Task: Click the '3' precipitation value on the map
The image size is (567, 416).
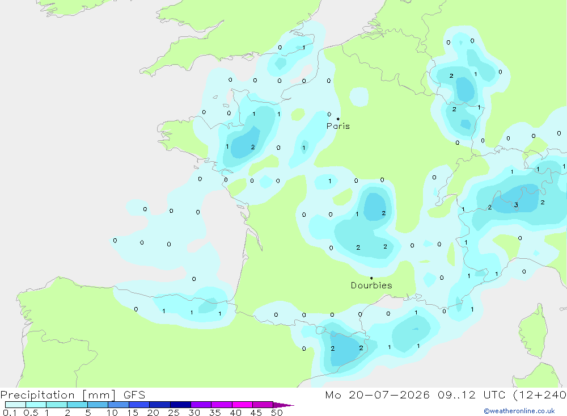Action: (516, 205)
